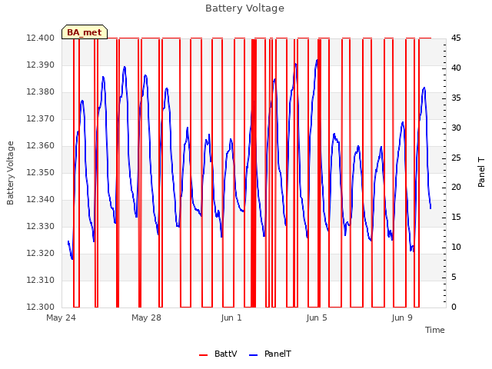Click the 15 Panel T tick label
The height and width of the screenshot is (369, 492).
click(x=456, y=218)
